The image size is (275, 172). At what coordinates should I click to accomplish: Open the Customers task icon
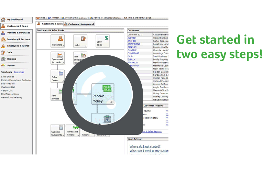(57, 41)
